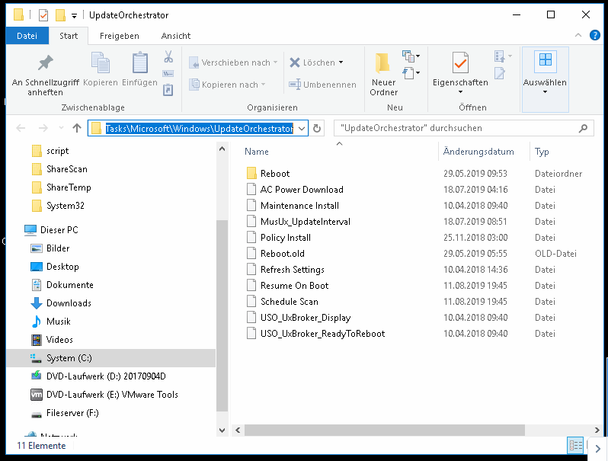Switch to details view icon in status bar
Image resolution: width=608 pixels, height=461 pixels.
pos(574,446)
